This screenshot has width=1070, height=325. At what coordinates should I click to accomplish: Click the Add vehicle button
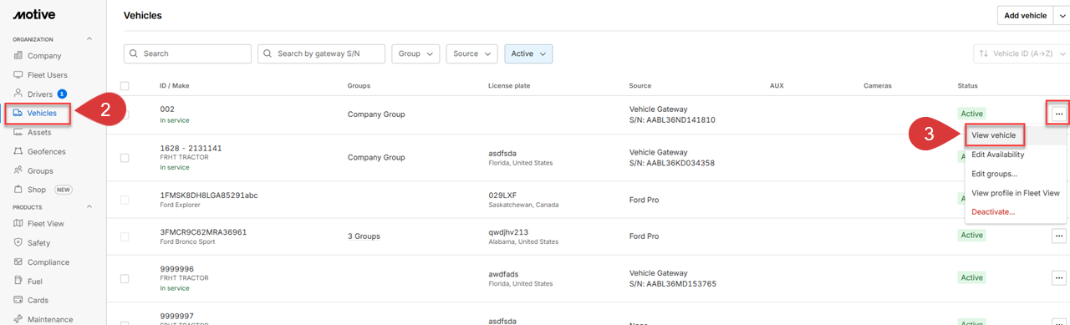click(1025, 15)
